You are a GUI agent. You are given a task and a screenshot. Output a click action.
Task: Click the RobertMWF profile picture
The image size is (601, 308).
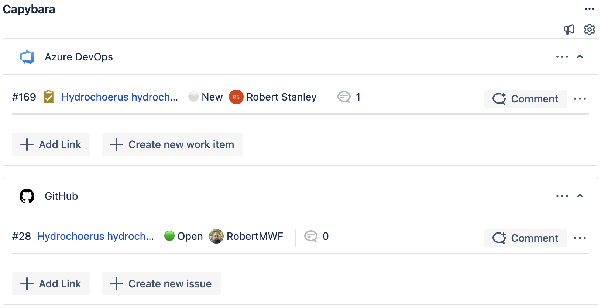tap(216, 237)
